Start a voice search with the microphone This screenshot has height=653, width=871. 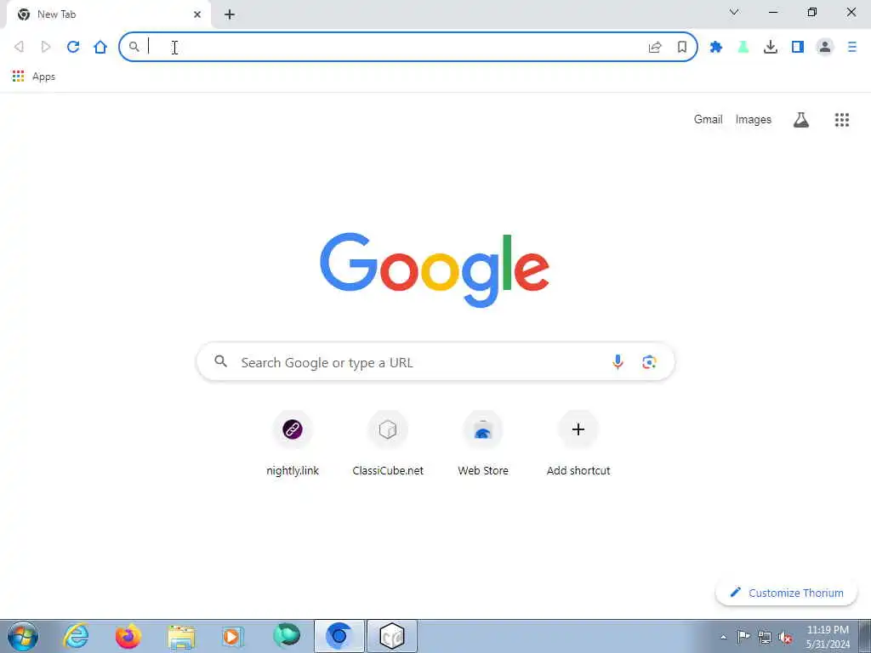pyautogui.click(x=618, y=362)
